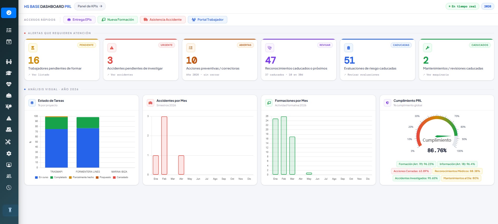Open the heartbeat health monitoring icon
Viewport: 498px width, 224px height.
coord(9,84)
